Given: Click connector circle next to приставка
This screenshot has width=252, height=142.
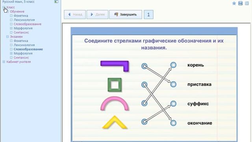Looking at the screenshot, I should [x=173, y=84].
